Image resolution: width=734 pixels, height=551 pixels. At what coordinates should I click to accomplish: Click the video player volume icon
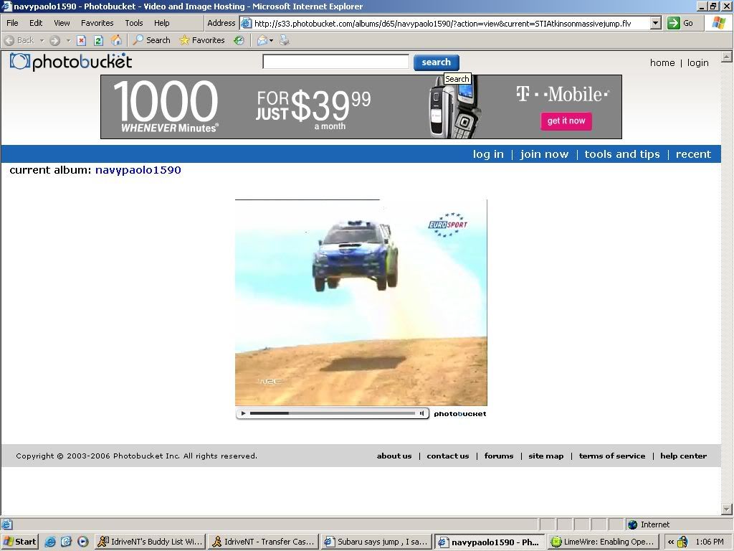pyautogui.click(x=421, y=413)
